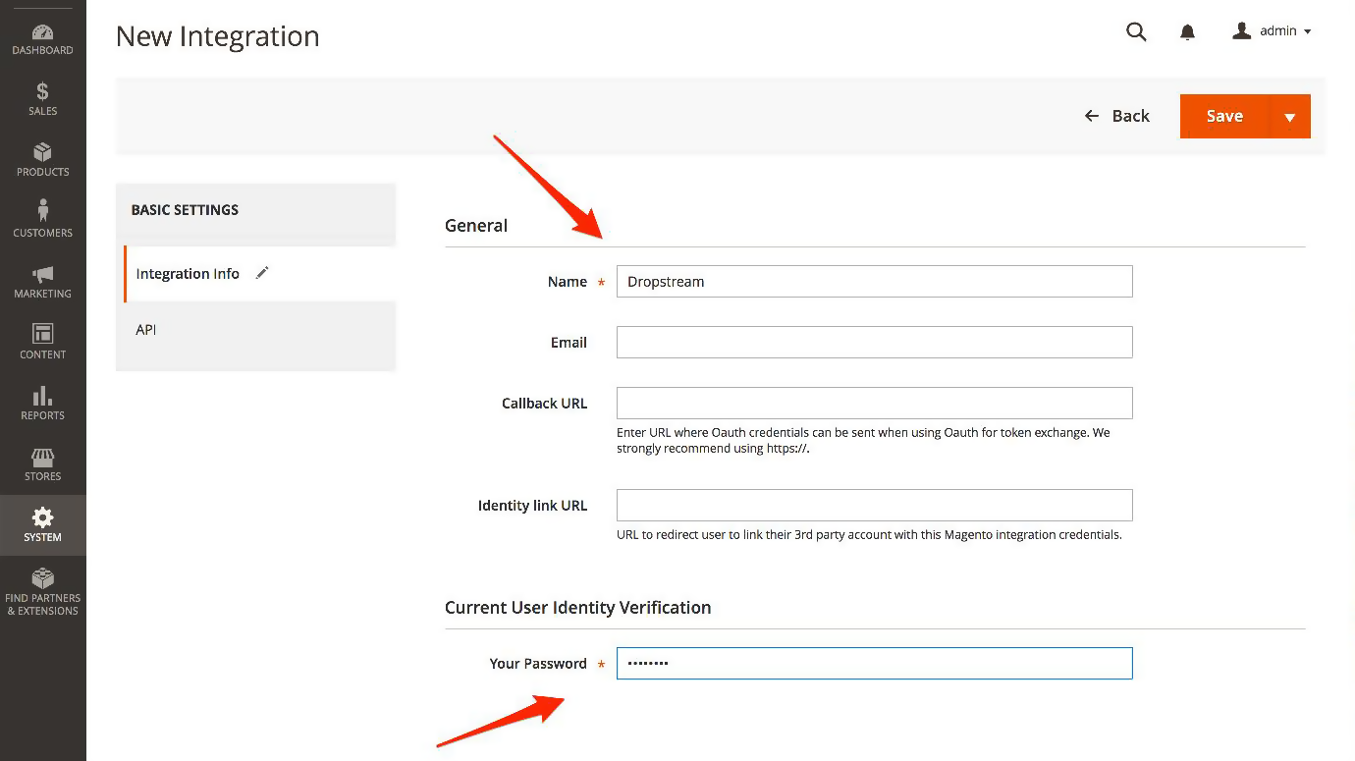Open the notifications bell
1355x761 pixels.
pyautogui.click(x=1187, y=32)
